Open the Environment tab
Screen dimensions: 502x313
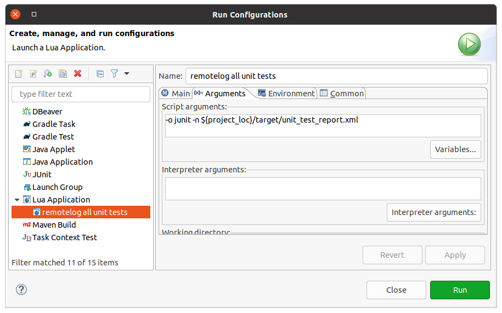pos(286,94)
